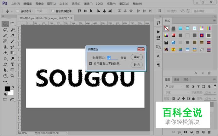
Task: Open the 图像(I) menu
Action: pos(39,3)
